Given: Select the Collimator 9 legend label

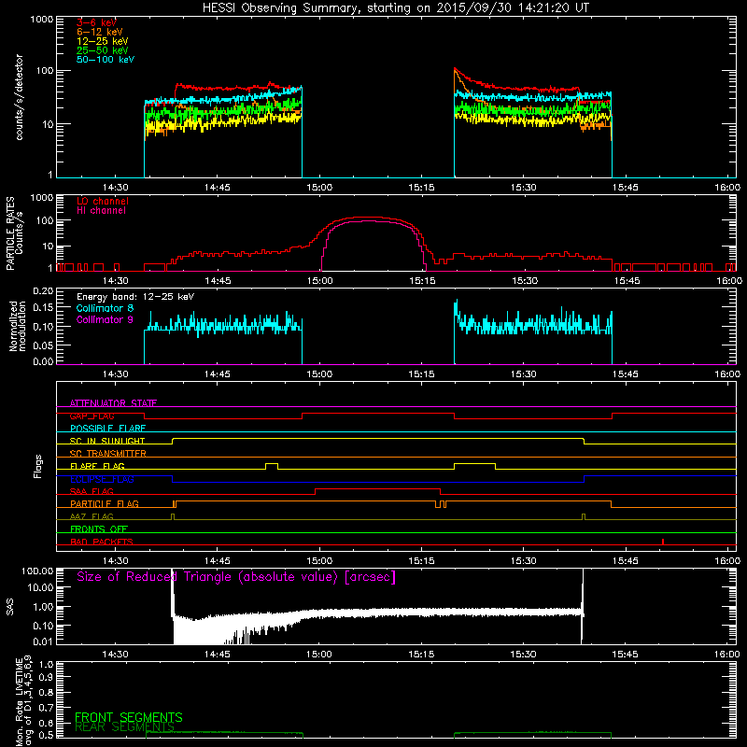Looking at the screenshot, I should (105, 319).
